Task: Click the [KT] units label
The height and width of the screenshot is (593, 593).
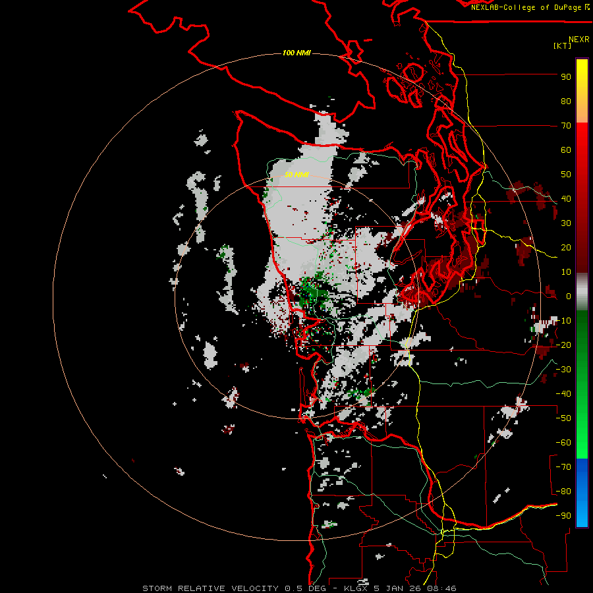Action: (x=562, y=45)
